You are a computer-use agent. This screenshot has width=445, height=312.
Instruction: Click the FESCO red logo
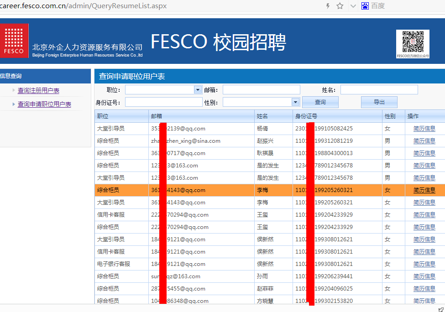pos(14,41)
